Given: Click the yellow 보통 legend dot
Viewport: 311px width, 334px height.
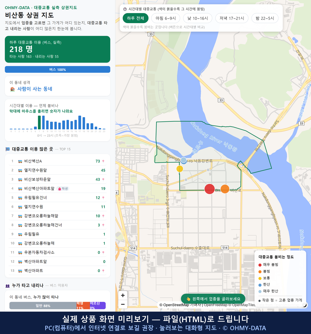Looking at the screenshot, I should (x=260, y=278).
